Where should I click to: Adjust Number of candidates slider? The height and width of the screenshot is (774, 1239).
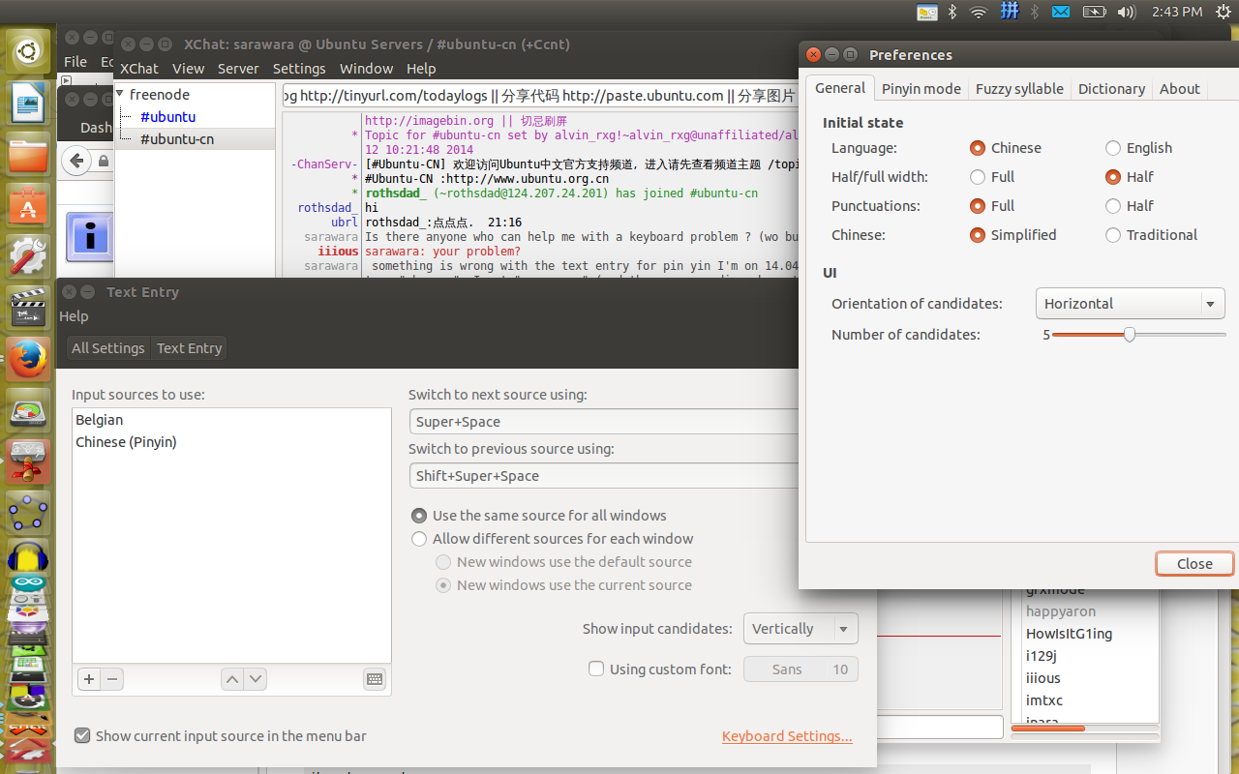click(x=1129, y=335)
